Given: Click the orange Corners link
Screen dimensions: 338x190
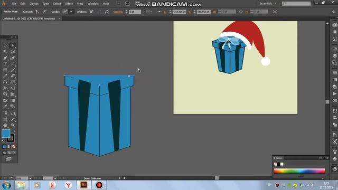Looking at the screenshot, I should pos(118,12).
